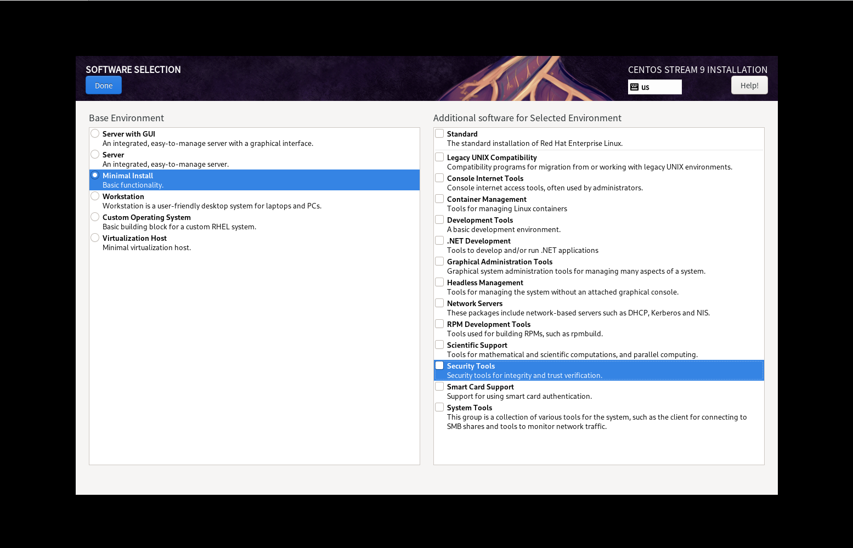Screen dimensions: 853x548
Task: Click 'Basic functionality.' description text
Action: (133, 185)
